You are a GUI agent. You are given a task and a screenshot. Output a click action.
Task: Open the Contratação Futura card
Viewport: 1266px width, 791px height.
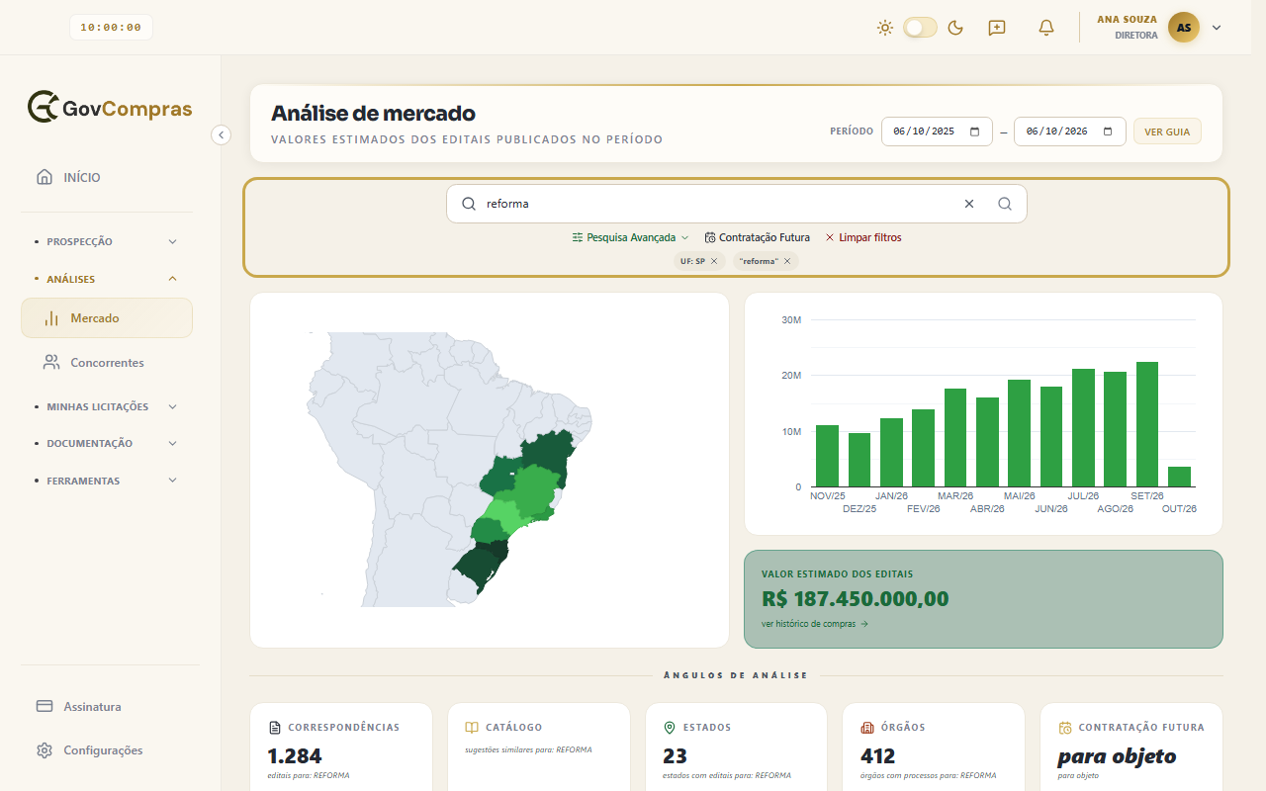click(1131, 747)
